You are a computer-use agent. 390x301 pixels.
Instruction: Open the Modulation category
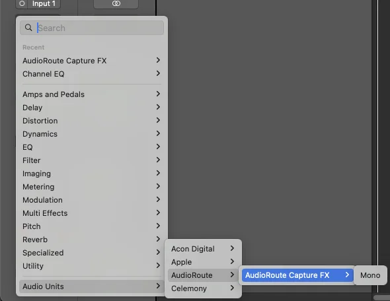92,199
